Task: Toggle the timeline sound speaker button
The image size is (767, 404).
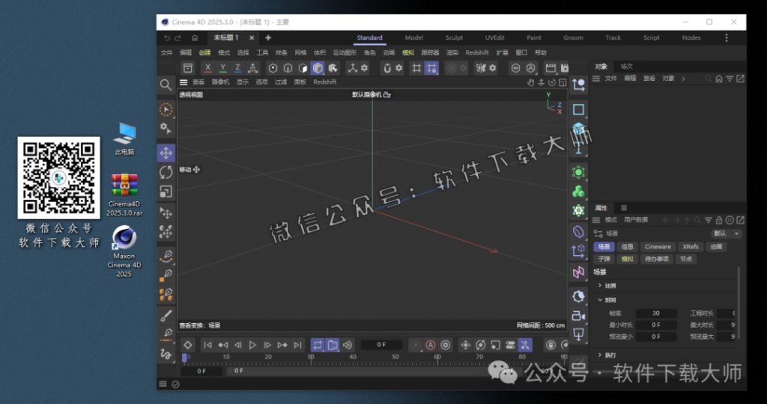Action: [x=348, y=345]
